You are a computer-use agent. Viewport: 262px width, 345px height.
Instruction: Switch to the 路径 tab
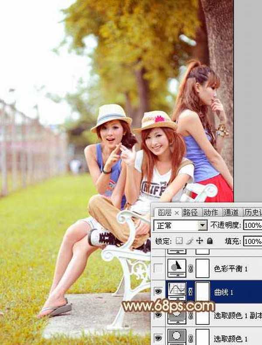[x=190, y=212]
